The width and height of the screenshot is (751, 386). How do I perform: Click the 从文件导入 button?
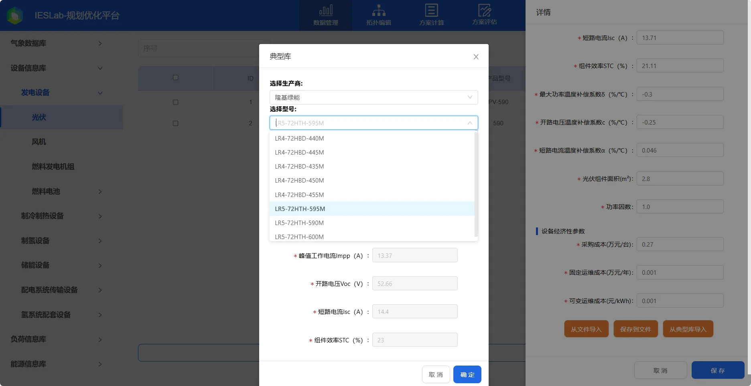pos(586,329)
